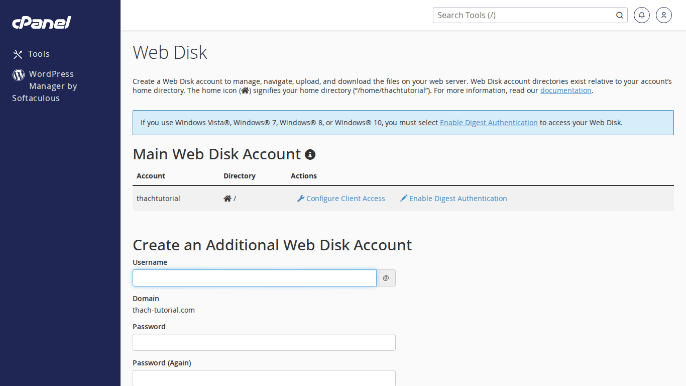Image resolution: width=686 pixels, height=386 pixels.
Task: Click the cPanel logo
Action: tap(41, 22)
